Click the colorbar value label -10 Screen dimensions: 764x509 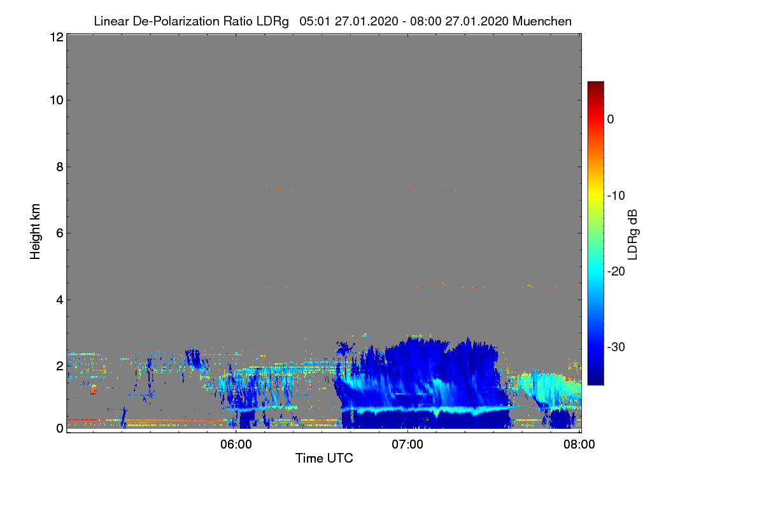[x=615, y=195]
